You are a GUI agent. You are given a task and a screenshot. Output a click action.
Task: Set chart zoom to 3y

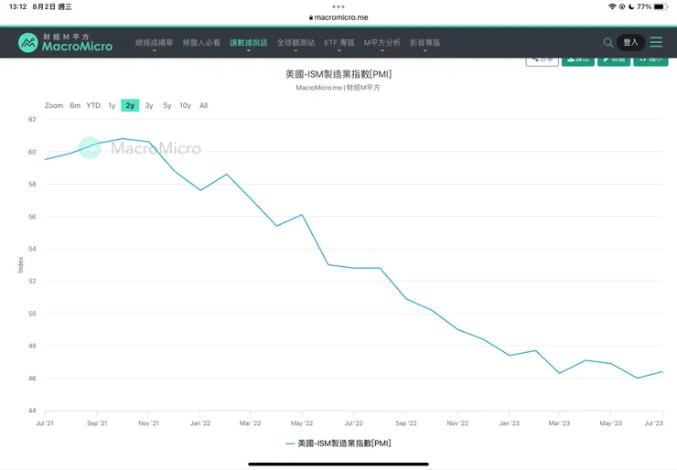[149, 105]
